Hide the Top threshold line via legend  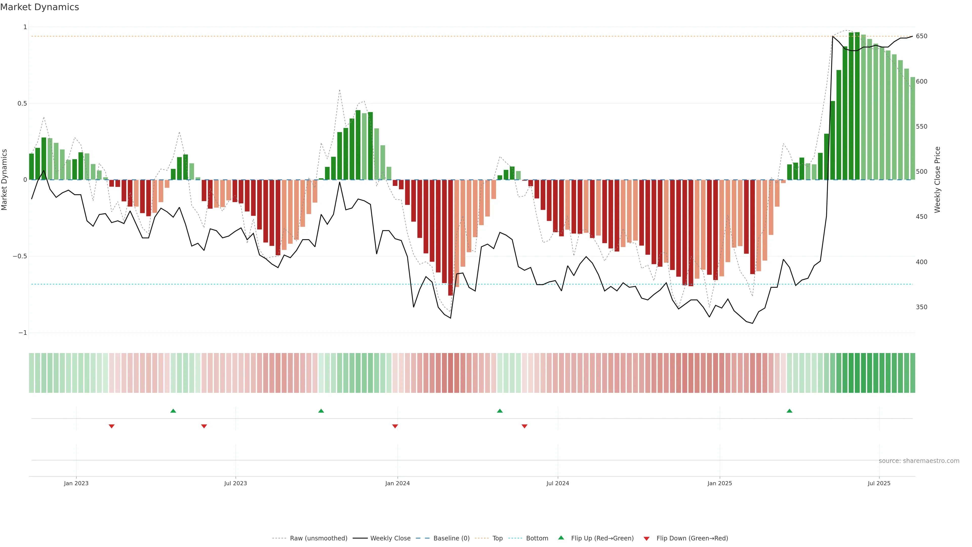point(497,538)
